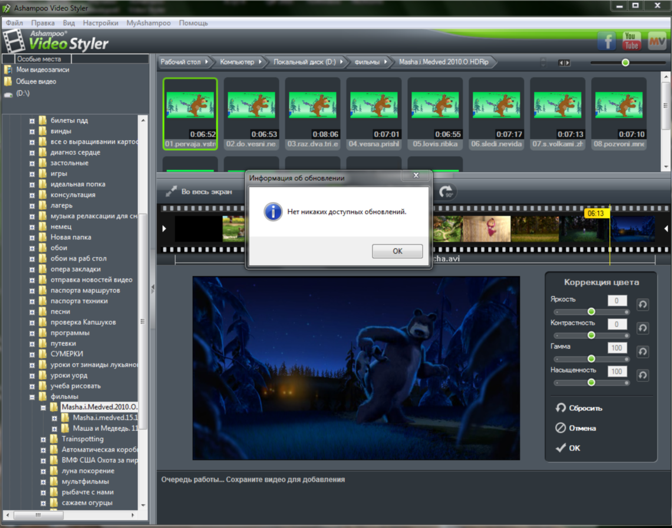Expand the лагерь folder
This screenshot has width=672, height=528.
32,206
